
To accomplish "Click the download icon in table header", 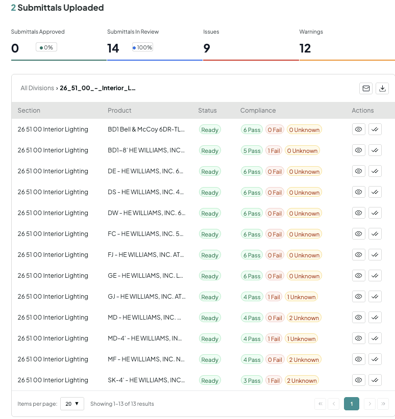I will click(x=382, y=89).
